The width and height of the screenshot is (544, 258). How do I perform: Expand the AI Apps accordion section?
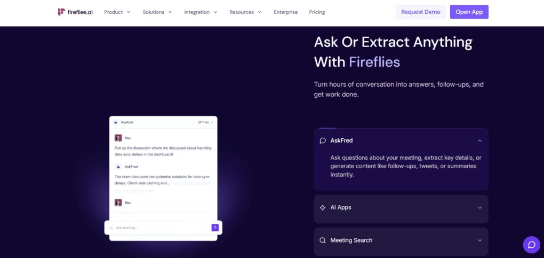click(479, 207)
